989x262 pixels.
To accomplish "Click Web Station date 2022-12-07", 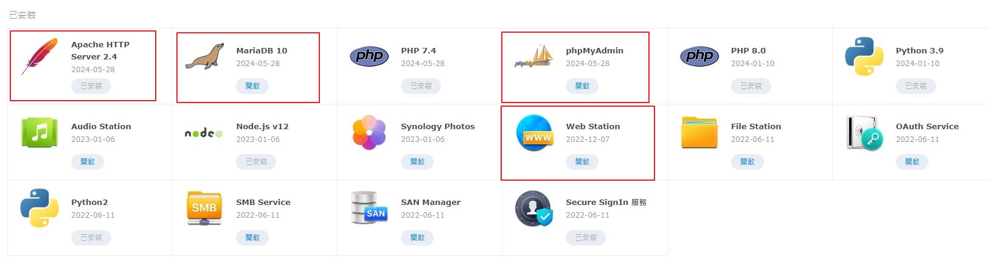I will (588, 139).
